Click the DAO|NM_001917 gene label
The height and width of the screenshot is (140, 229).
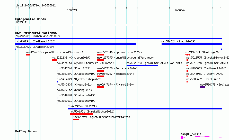pyautogui.click(x=191, y=134)
